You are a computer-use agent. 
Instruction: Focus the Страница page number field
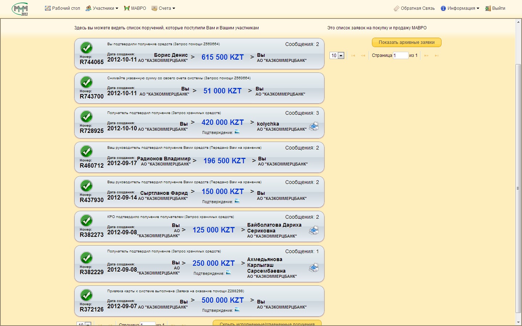[401, 55]
